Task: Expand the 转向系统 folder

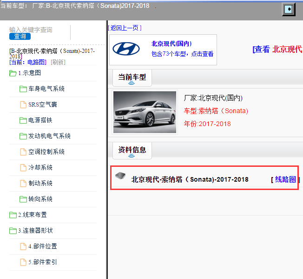Action: (40, 199)
